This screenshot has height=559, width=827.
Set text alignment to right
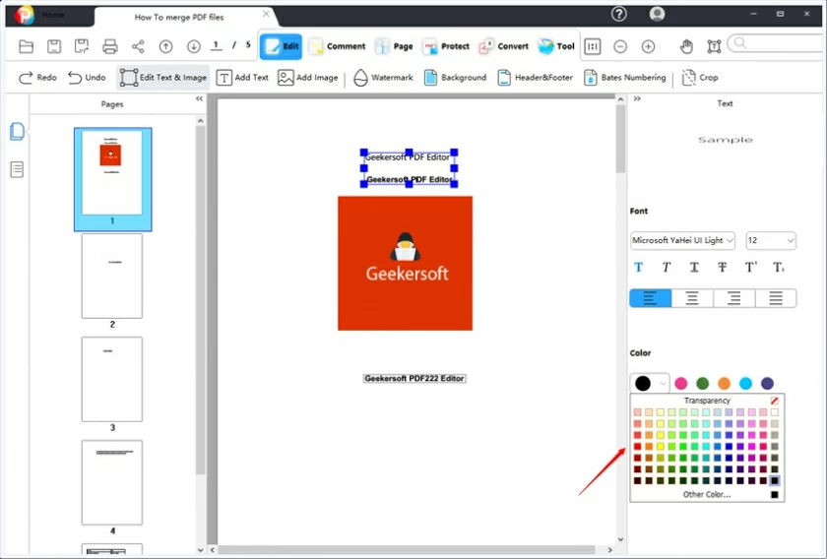coord(733,298)
